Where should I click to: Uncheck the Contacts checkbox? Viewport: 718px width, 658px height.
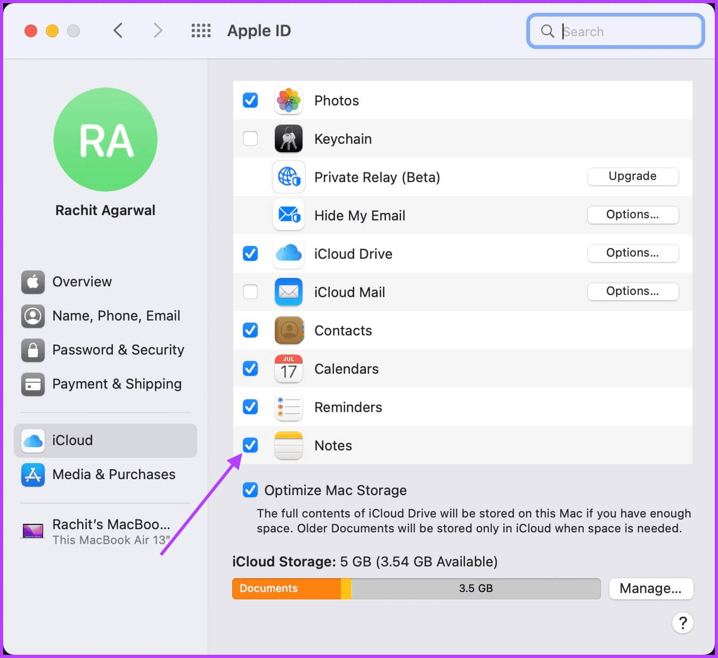point(250,330)
